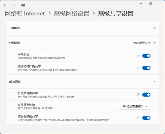This screenshot has height=134, width=165.
Task: Turn off 网络发现 toggle
Action: pos(146,56)
